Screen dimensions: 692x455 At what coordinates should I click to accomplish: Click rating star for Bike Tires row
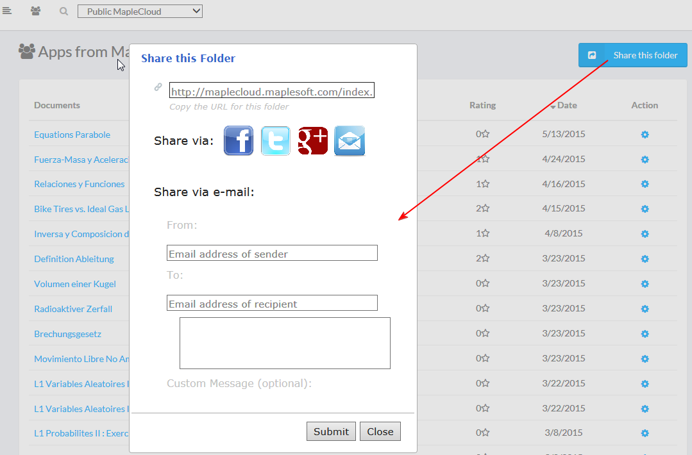coord(485,208)
